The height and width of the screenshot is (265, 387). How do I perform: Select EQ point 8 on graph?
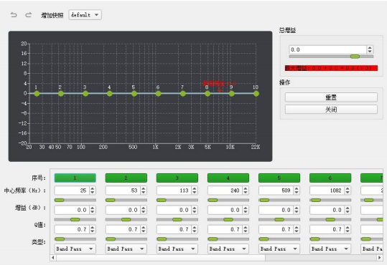[208, 94]
